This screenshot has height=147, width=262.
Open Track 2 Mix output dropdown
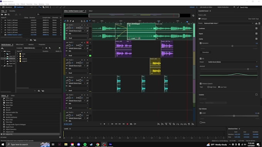click(x=78, y=51)
